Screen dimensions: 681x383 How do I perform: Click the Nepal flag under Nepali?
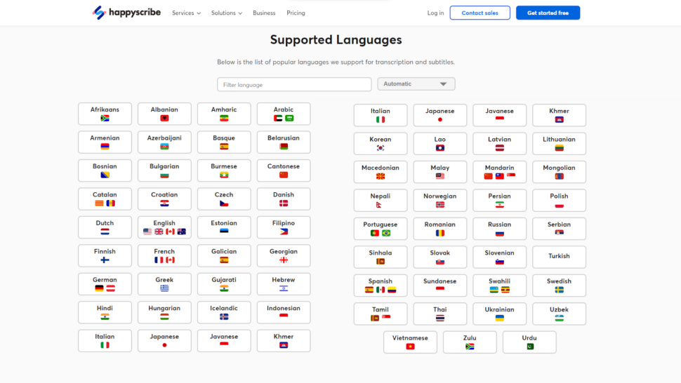click(x=379, y=205)
